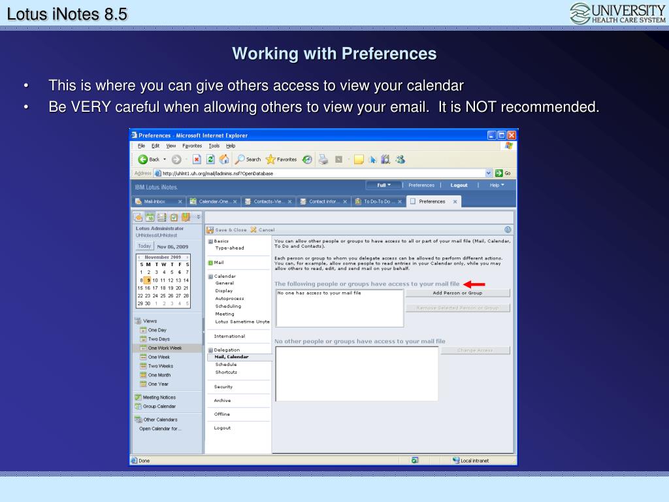
Task: Open the Full mode dropdown
Action: (x=384, y=185)
